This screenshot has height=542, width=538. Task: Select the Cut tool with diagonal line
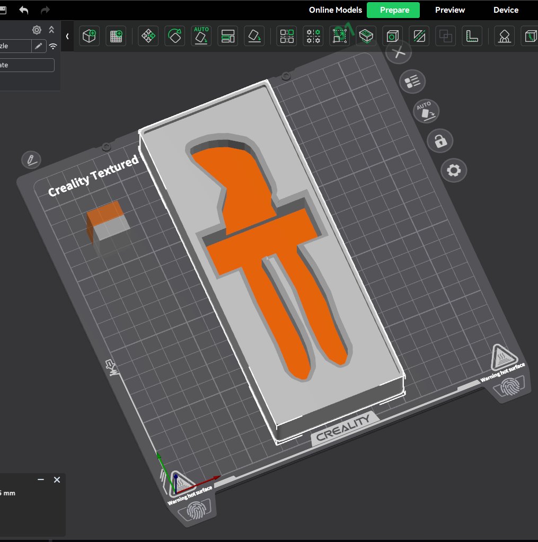tap(419, 36)
